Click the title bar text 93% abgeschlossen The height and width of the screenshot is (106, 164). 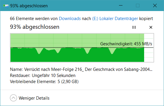click(x=29, y=6)
